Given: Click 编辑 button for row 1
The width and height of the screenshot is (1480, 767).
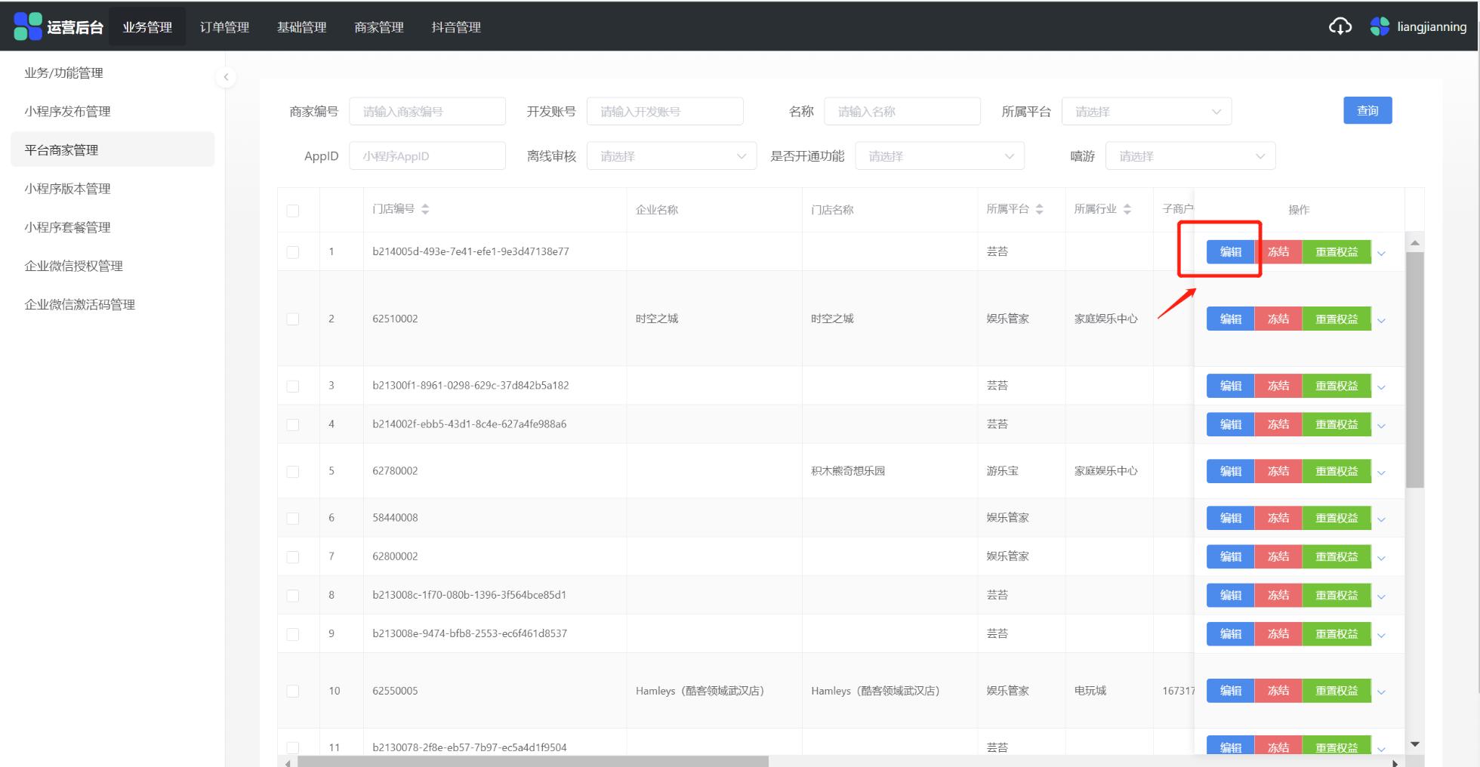Looking at the screenshot, I should click(1230, 252).
